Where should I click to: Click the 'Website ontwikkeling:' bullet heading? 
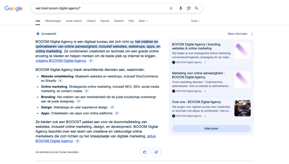pyautogui.click(x=58, y=76)
